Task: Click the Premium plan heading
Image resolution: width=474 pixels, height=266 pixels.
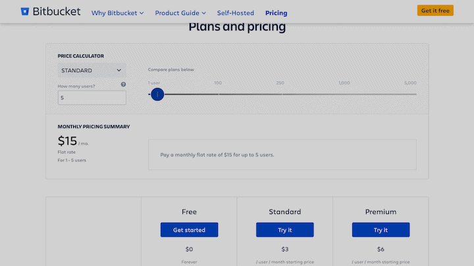Action: click(381, 211)
